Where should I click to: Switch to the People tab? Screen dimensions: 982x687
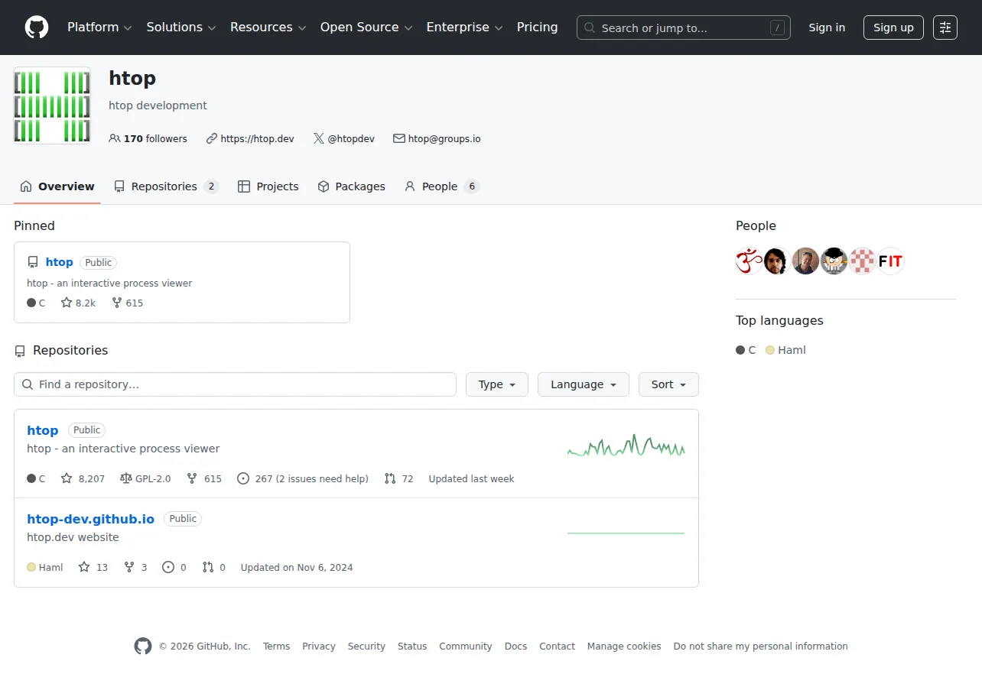(x=442, y=186)
